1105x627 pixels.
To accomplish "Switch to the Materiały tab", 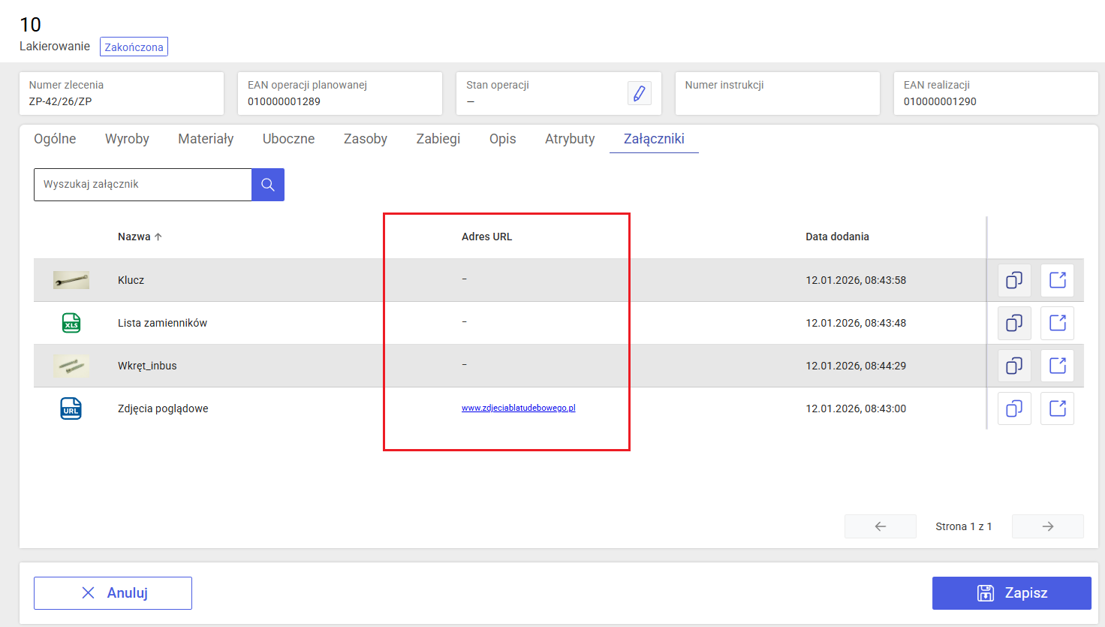I will tap(206, 139).
